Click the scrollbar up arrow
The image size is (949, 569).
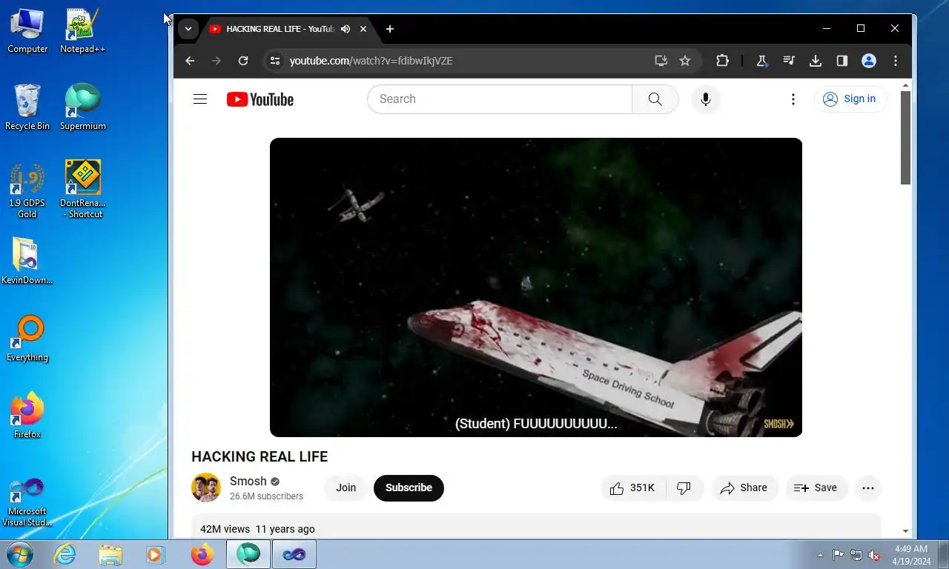905,85
